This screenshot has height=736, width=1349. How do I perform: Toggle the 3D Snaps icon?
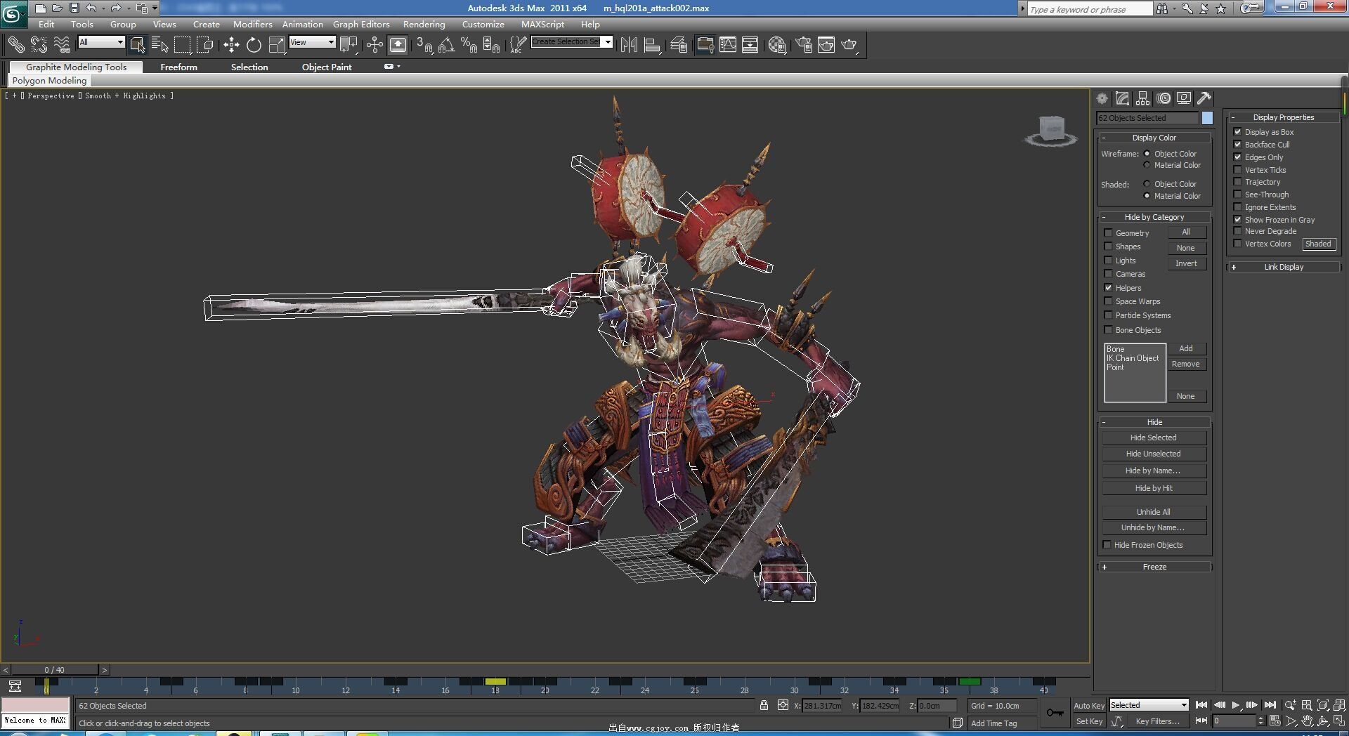424,45
